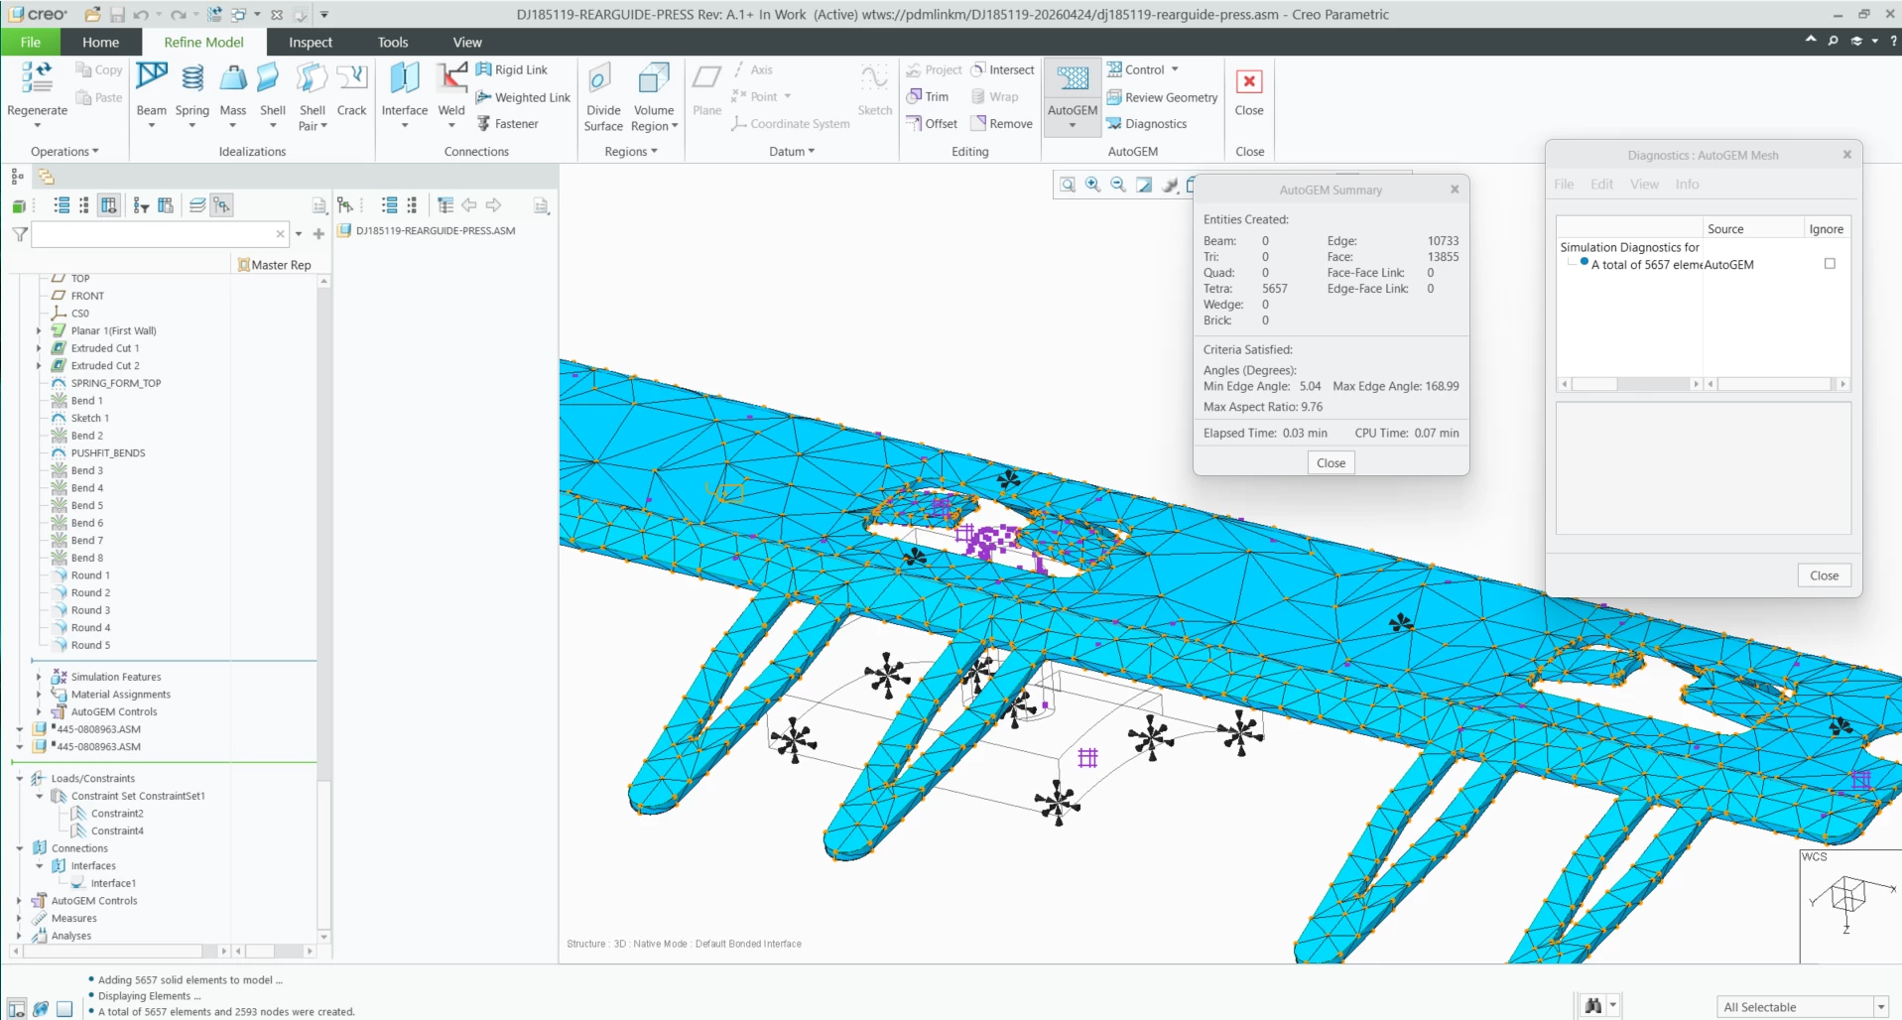Use the Remove editing tool
The height and width of the screenshot is (1020, 1902).
(1002, 124)
